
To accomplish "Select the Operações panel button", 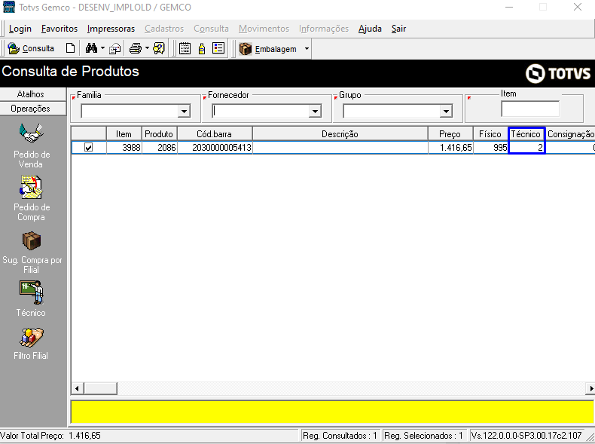I will pyautogui.click(x=33, y=109).
